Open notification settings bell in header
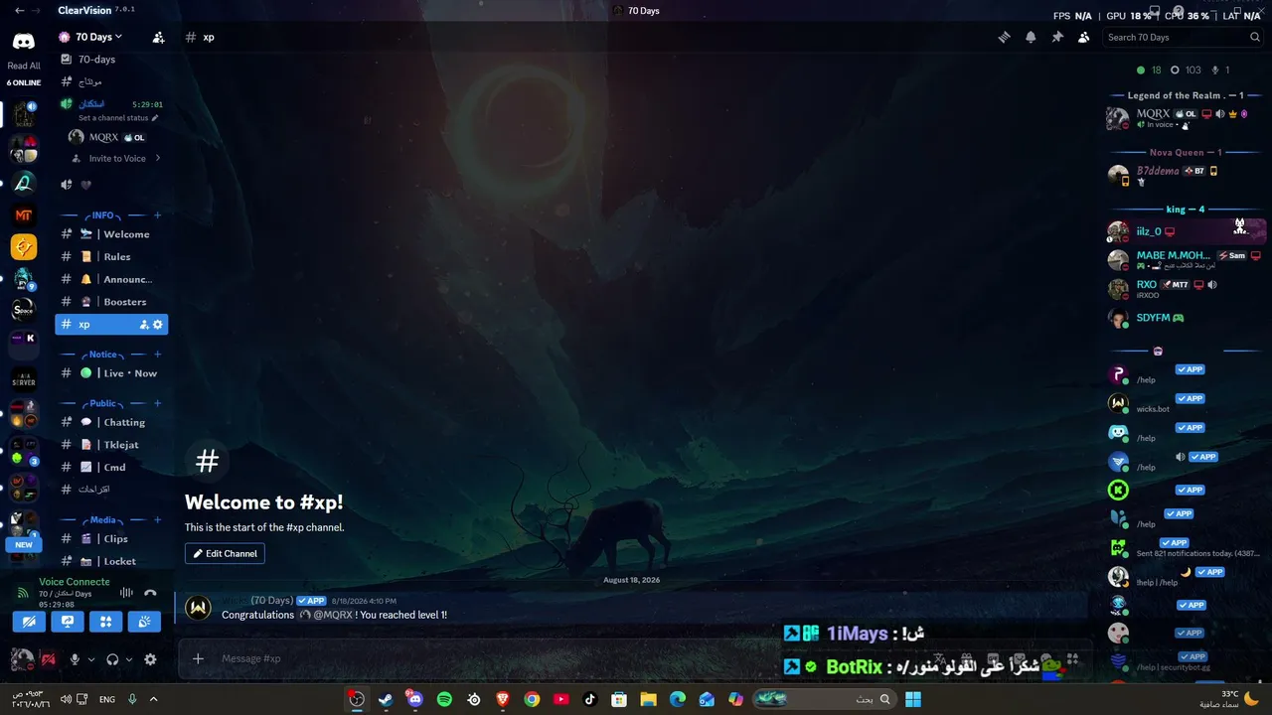Viewport: 1272px width, 715px height. (x=1031, y=38)
